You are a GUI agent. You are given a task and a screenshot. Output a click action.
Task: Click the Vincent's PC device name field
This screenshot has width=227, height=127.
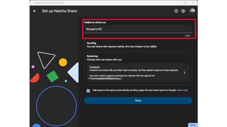(x=138, y=29)
